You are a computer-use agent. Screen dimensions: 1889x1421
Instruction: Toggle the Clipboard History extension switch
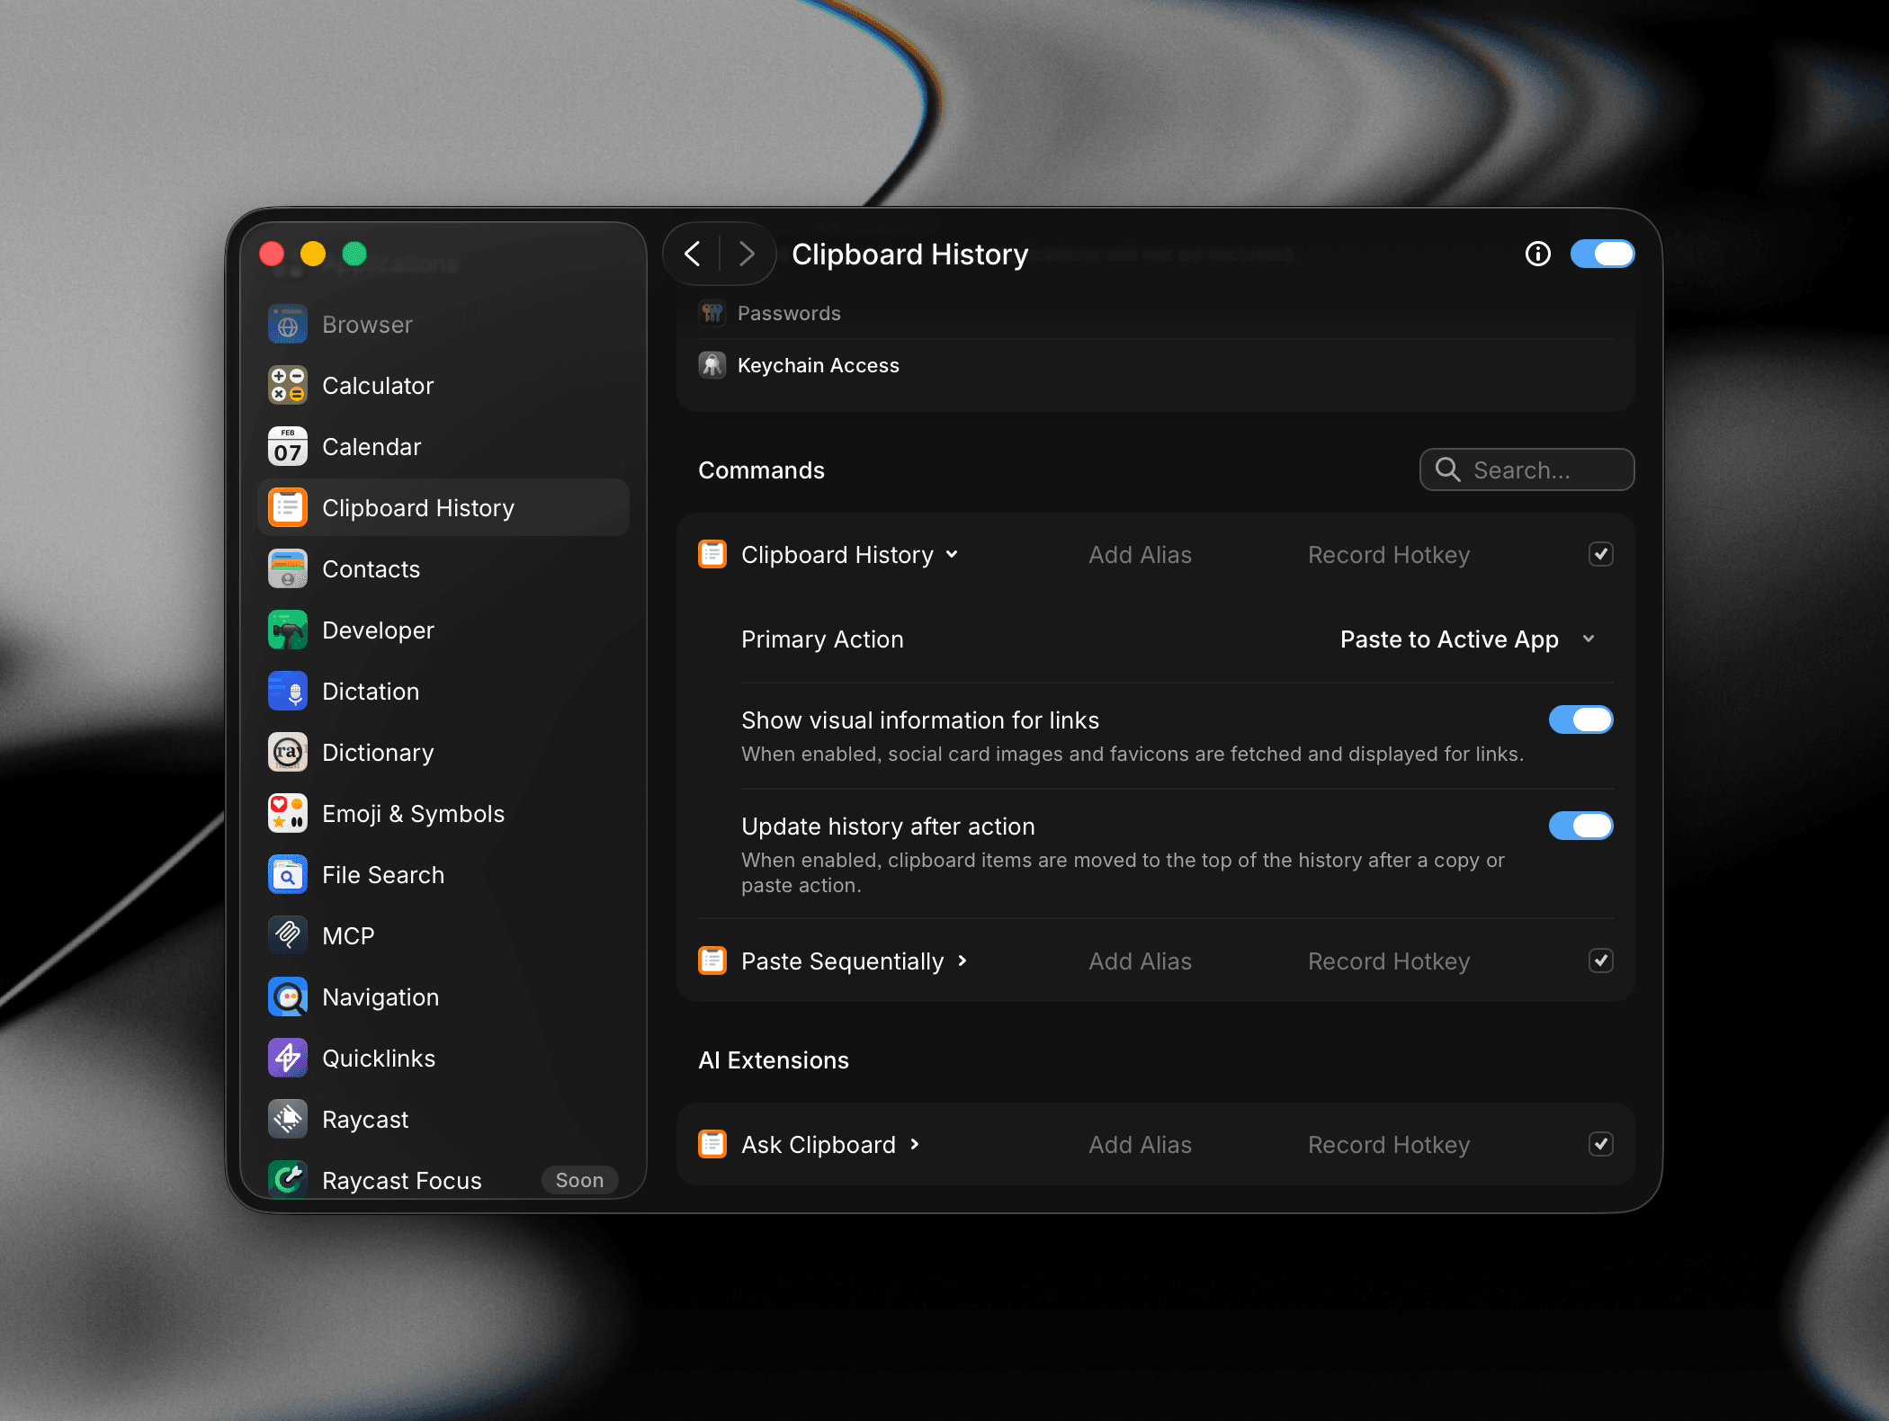[1603, 255]
